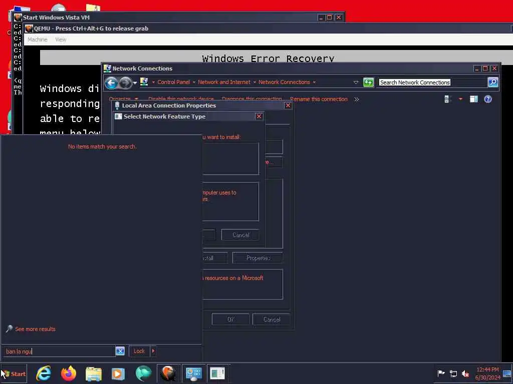Open the clock showing 12:44 PM
This screenshot has width=513, height=384.
tap(487, 373)
